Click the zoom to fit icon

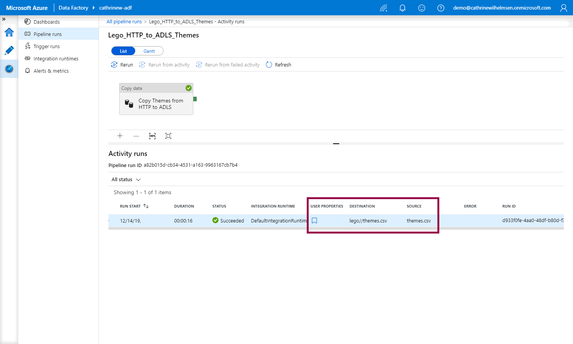point(168,136)
